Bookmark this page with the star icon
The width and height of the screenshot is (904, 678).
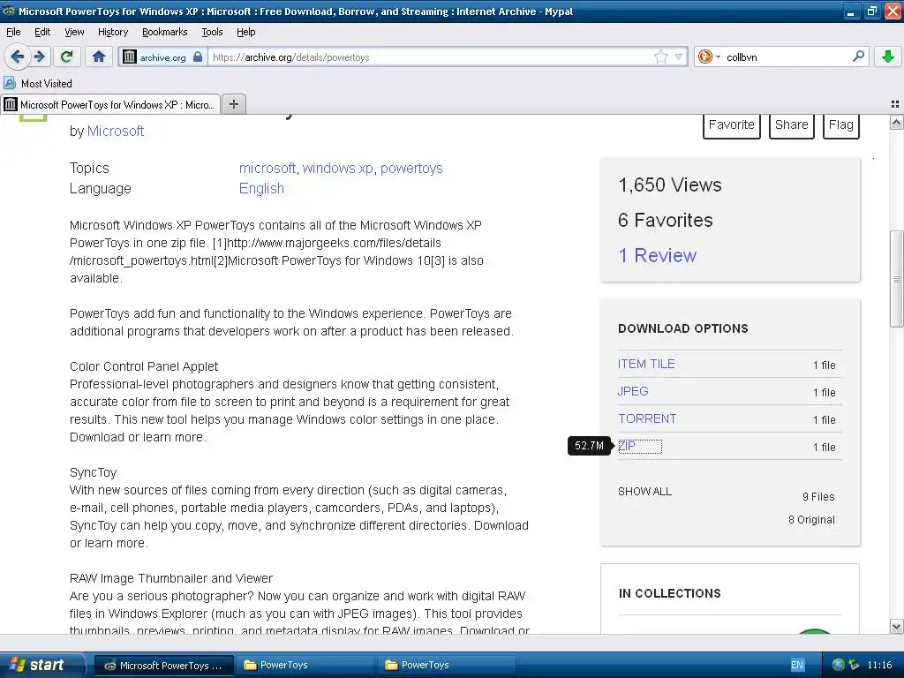[660, 56]
